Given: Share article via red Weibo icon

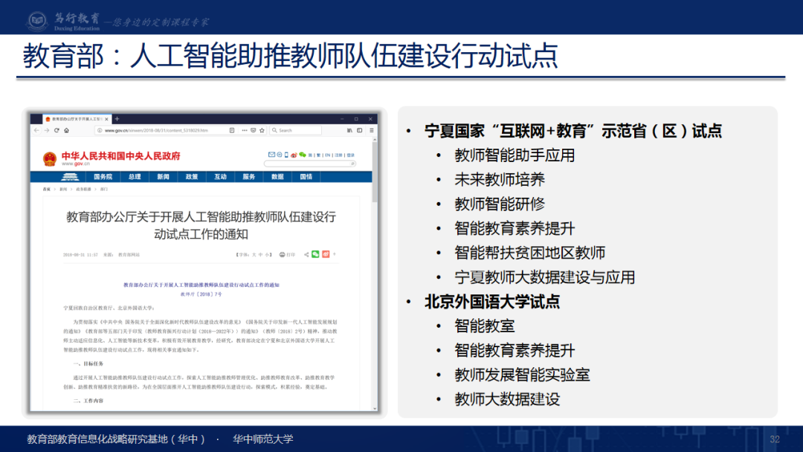Looking at the screenshot, I should click(326, 254).
